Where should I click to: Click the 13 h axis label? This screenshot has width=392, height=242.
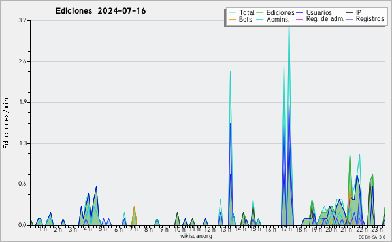pos(225,229)
